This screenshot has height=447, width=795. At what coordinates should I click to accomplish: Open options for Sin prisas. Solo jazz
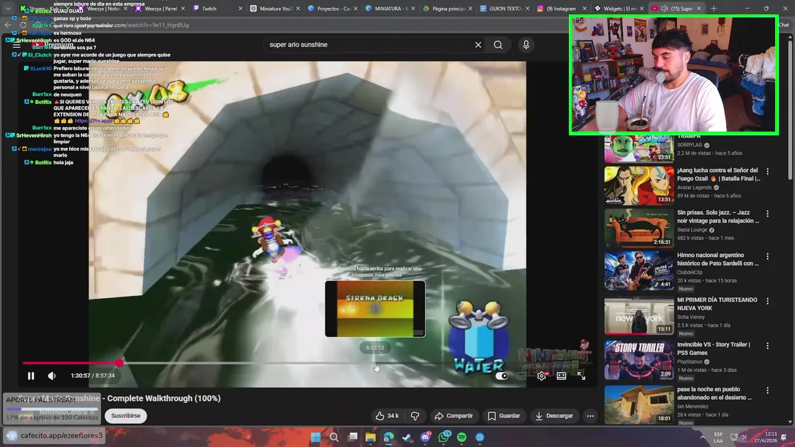tap(767, 214)
